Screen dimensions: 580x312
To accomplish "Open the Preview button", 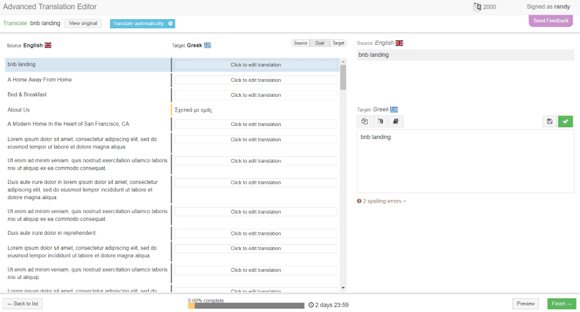I will click(x=526, y=303).
